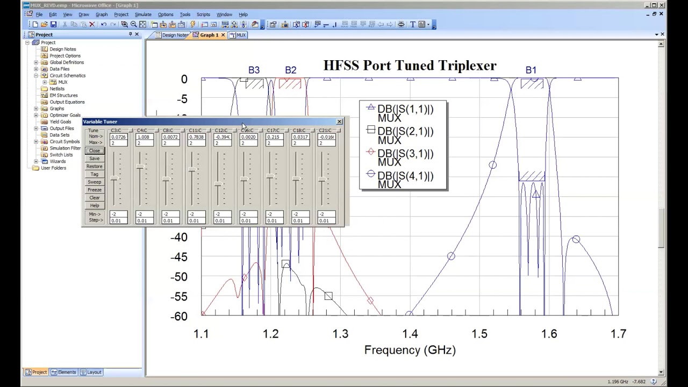Image resolution: width=688 pixels, height=387 pixels.
Task: Click the vertical line marker icon
Action: 335,24
